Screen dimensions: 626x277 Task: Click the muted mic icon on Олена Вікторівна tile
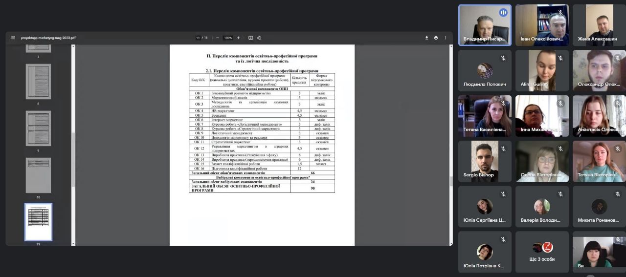[x=560, y=149]
